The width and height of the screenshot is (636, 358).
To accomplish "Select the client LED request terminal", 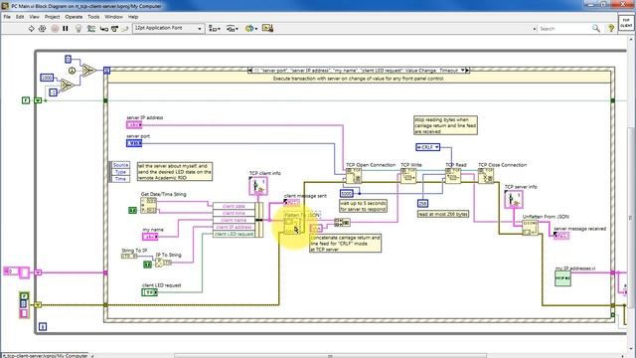I will tap(149, 291).
